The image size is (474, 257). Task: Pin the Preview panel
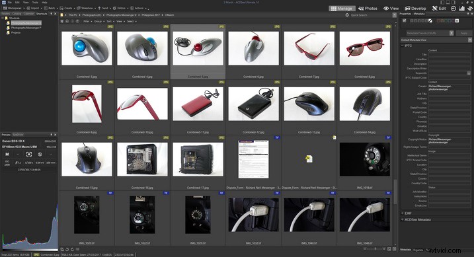tap(51, 135)
